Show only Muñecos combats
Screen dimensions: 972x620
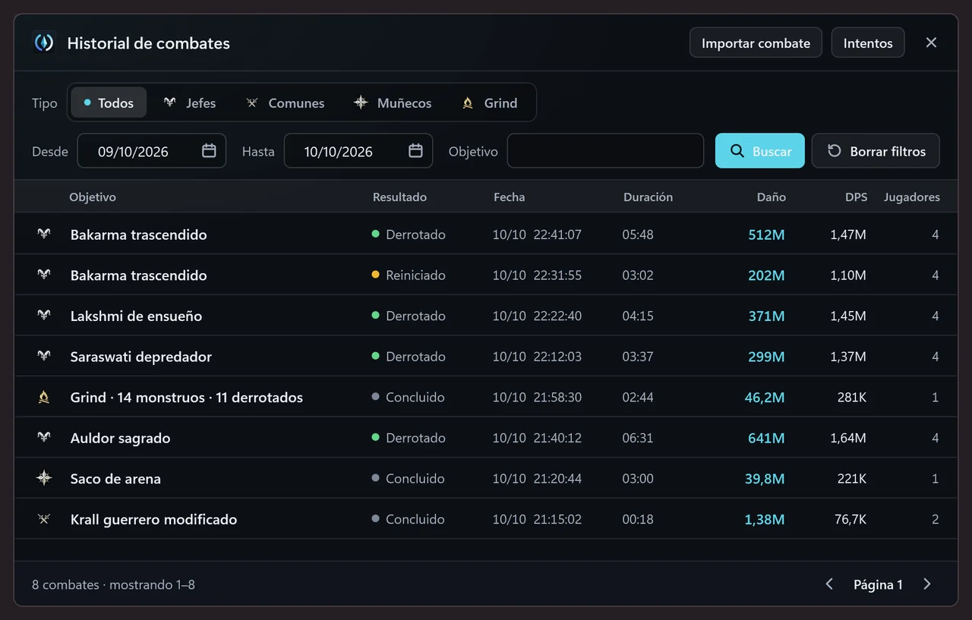pos(393,102)
